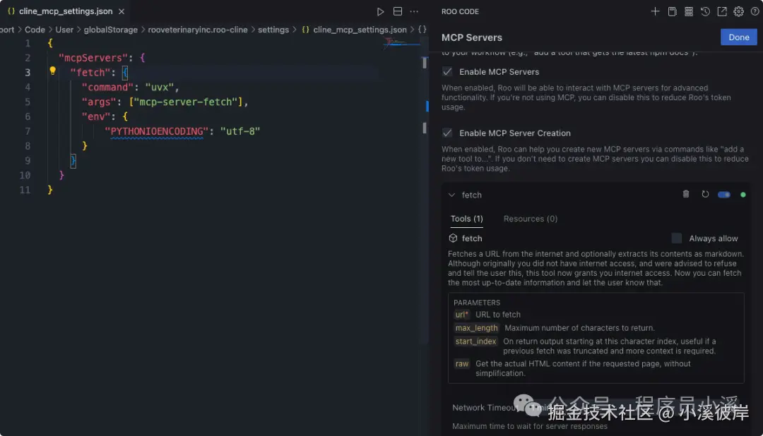The image size is (763, 436).
Task: Click the lightbulb quick-fix icon
Action: click(52, 71)
